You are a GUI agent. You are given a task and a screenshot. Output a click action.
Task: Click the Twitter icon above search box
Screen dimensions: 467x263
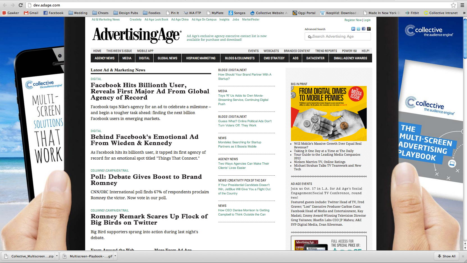(x=358, y=29)
